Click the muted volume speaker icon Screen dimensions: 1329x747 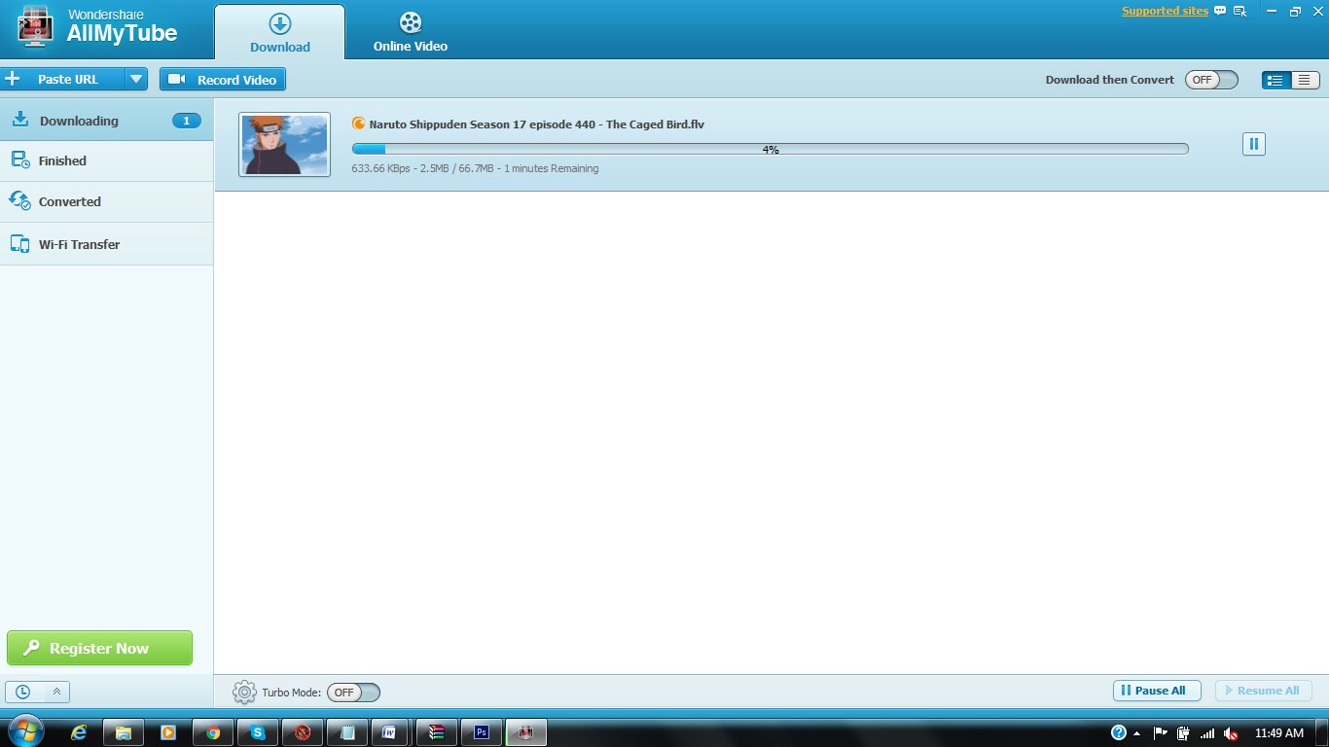click(1231, 733)
